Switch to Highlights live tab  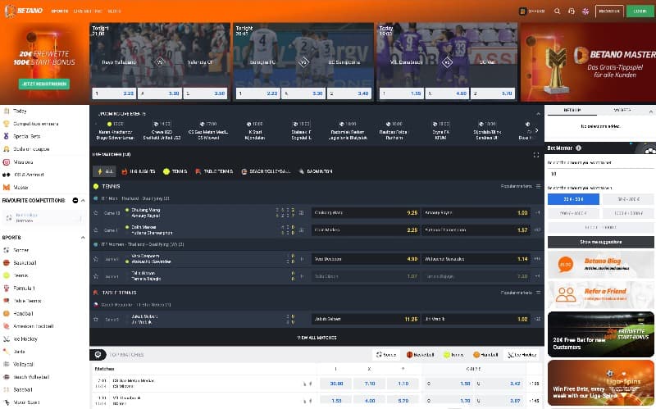[139, 171]
